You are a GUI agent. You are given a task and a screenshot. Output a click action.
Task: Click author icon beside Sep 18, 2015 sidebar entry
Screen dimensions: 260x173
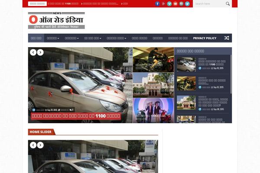(x=200, y=68)
